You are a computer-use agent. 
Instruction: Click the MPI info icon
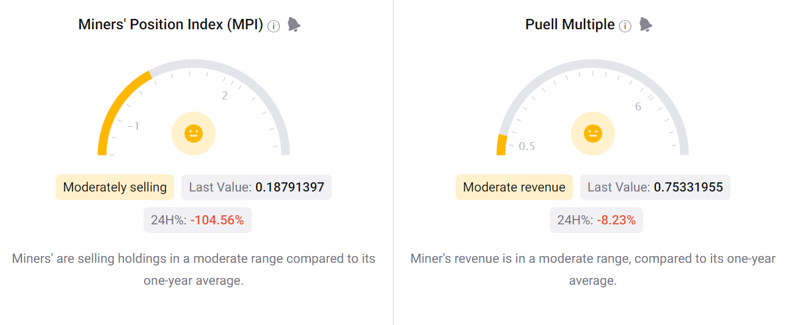pyautogui.click(x=274, y=26)
